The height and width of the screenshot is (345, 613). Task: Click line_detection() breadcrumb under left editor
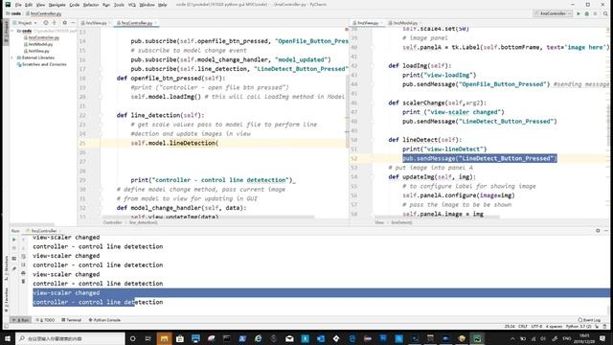tap(143, 222)
